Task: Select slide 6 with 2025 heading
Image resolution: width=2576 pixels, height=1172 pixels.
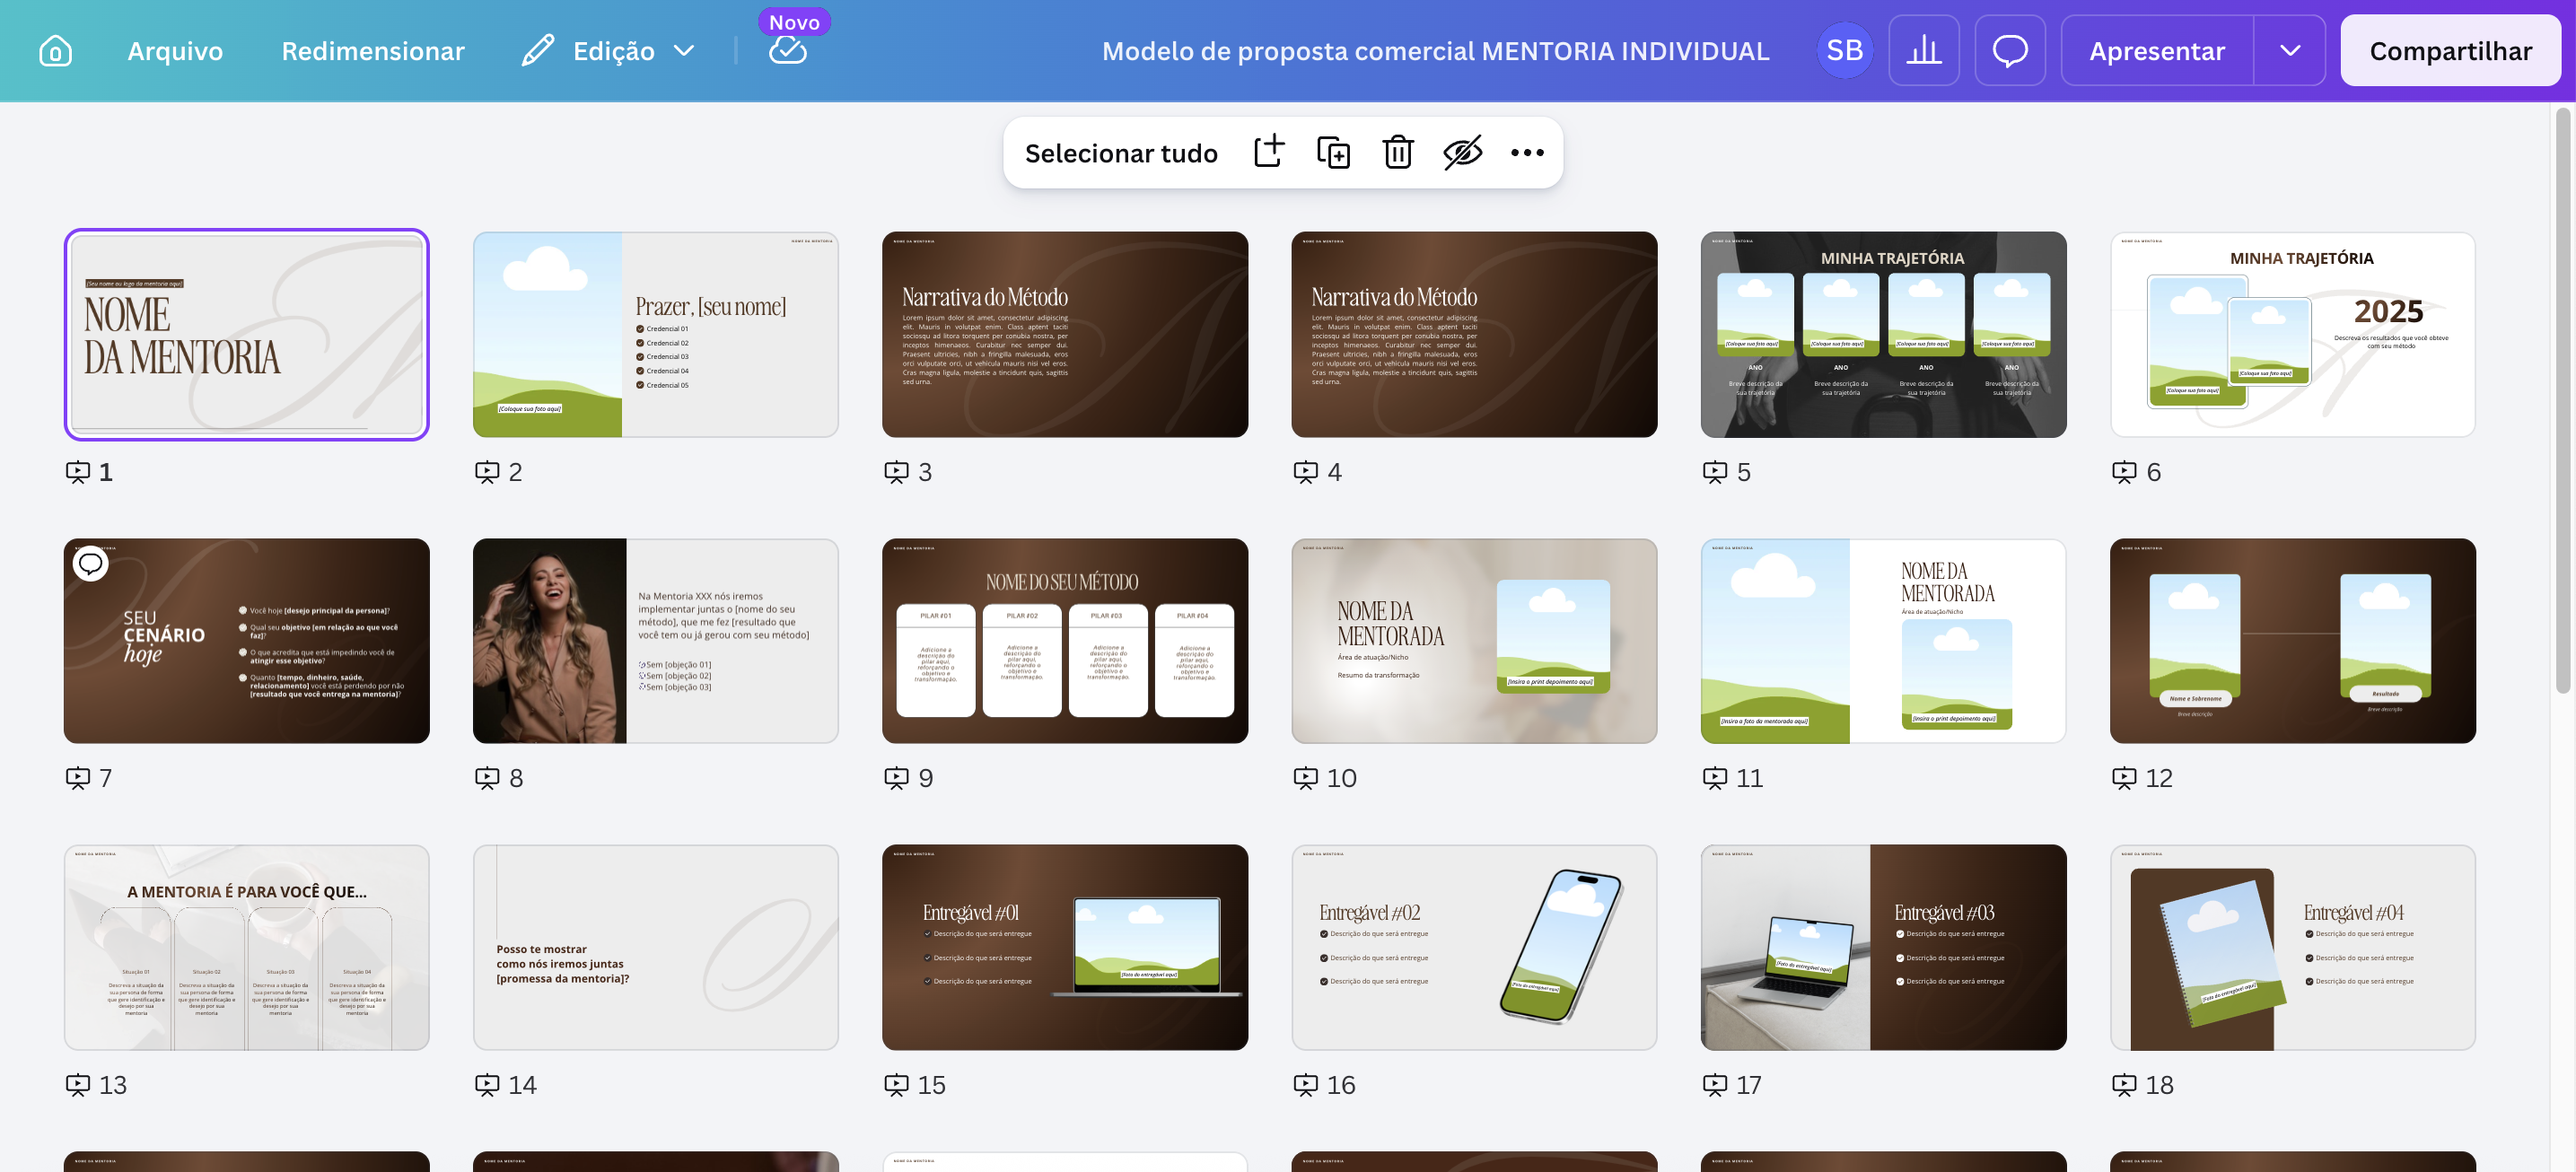Action: pos(2293,334)
